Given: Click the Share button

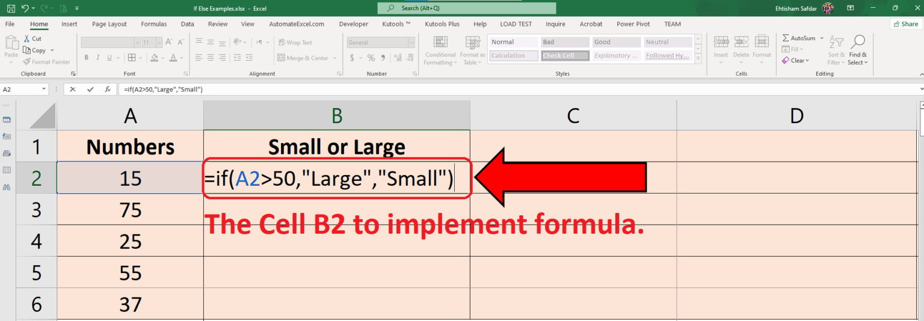Looking at the screenshot, I should (x=906, y=24).
